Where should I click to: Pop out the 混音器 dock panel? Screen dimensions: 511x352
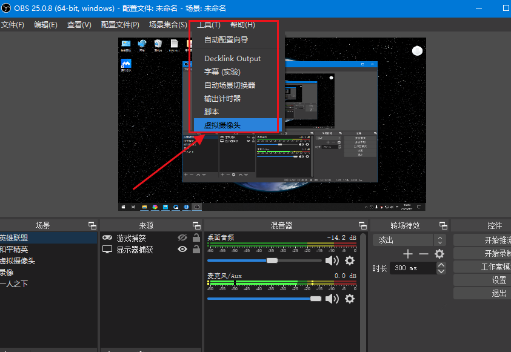pyautogui.click(x=362, y=225)
